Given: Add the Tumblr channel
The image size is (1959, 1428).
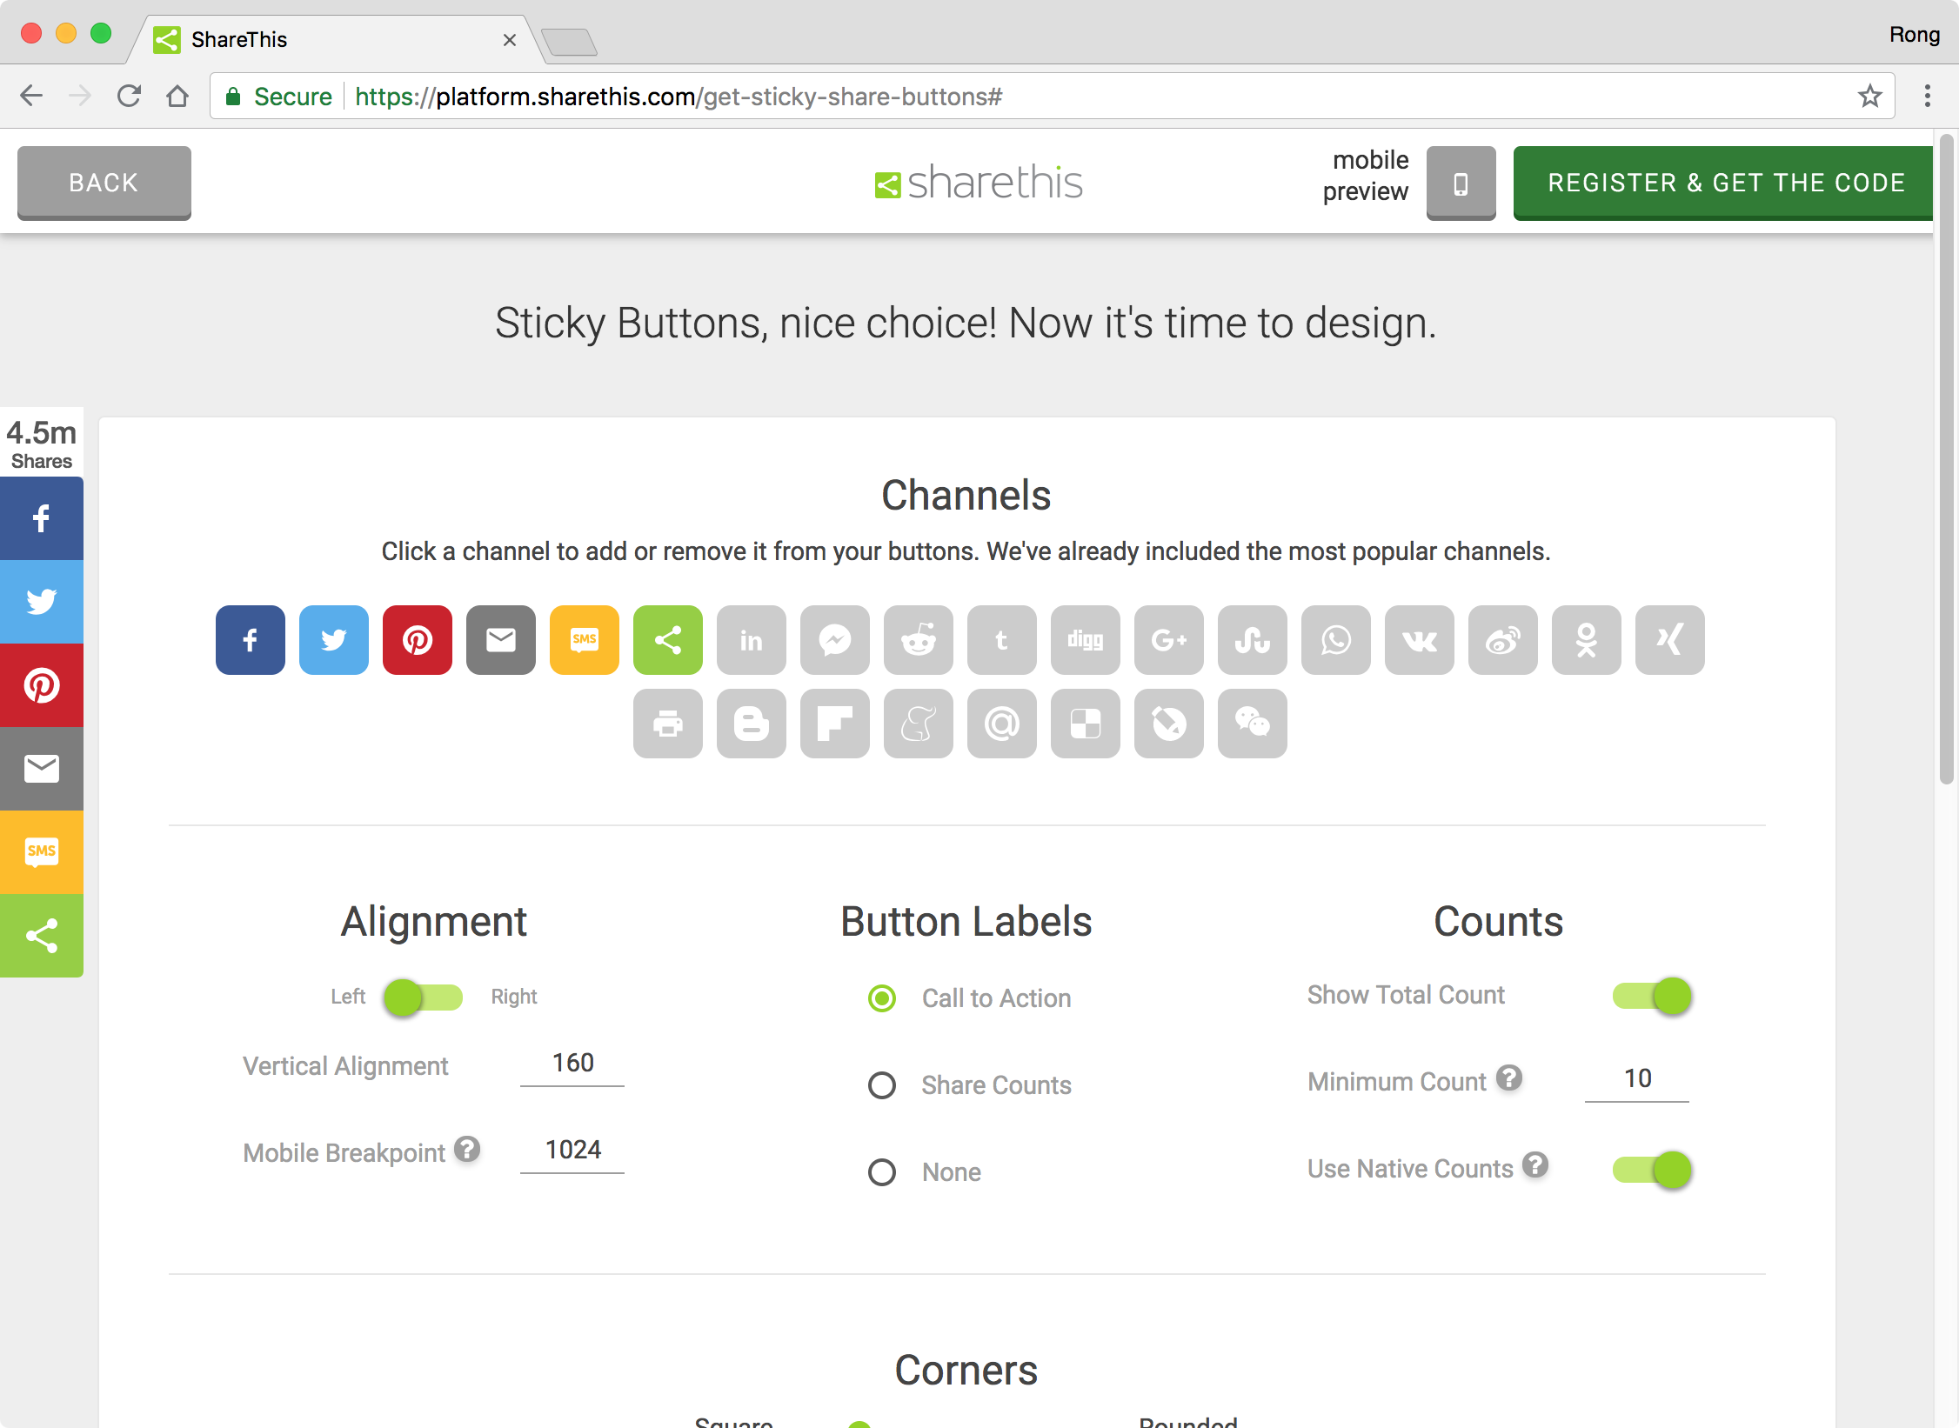Looking at the screenshot, I should click(1002, 640).
